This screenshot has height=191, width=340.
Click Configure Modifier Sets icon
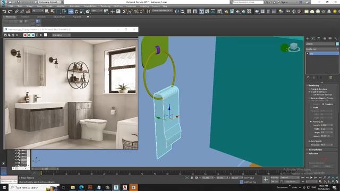tap(330, 77)
